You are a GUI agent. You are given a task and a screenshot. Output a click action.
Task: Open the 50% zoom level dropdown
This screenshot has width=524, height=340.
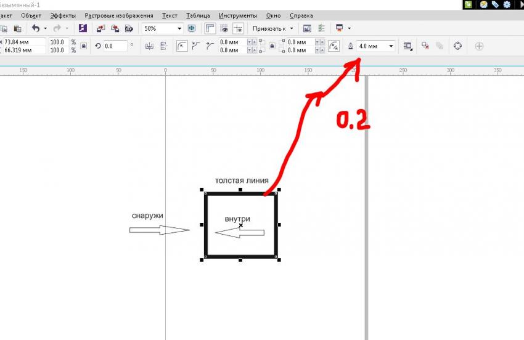pyautogui.click(x=179, y=28)
